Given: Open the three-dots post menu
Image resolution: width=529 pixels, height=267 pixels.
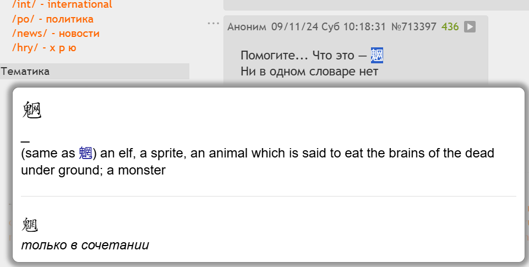Looking at the screenshot, I should (213, 23).
